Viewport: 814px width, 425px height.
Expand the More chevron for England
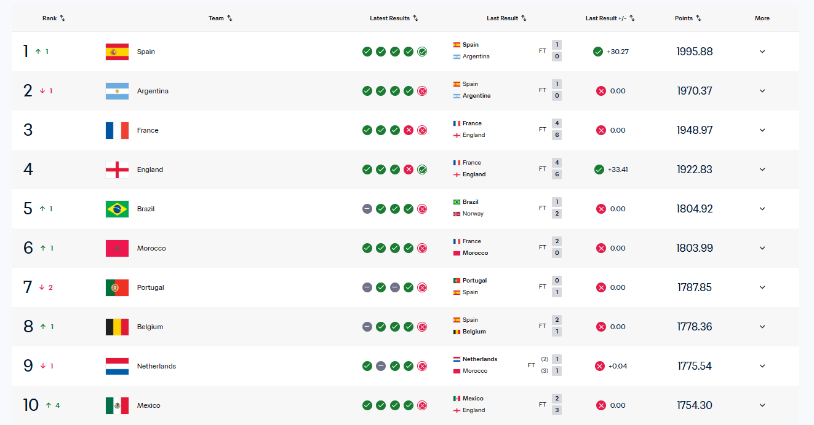(762, 170)
